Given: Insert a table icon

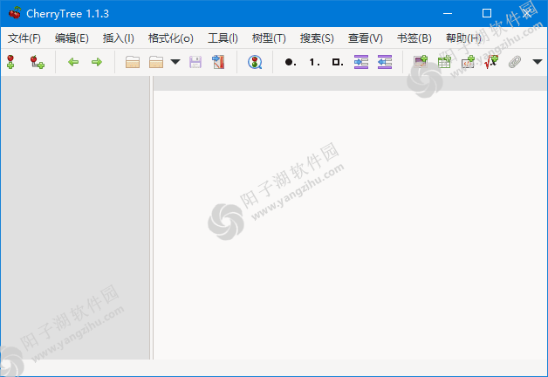Looking at the screenshot, I should click(444, 61).
